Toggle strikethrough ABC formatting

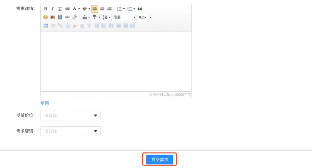coord(67,9)
